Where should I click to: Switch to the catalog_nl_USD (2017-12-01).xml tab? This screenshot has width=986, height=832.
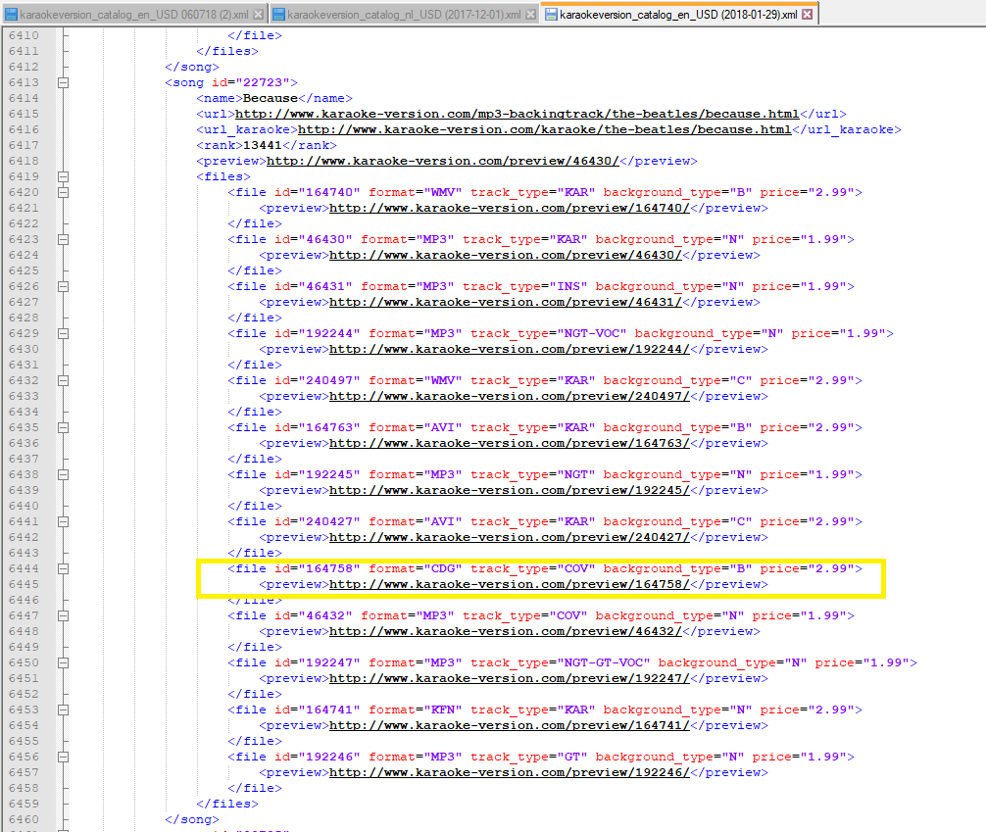(x=404, y=15)
